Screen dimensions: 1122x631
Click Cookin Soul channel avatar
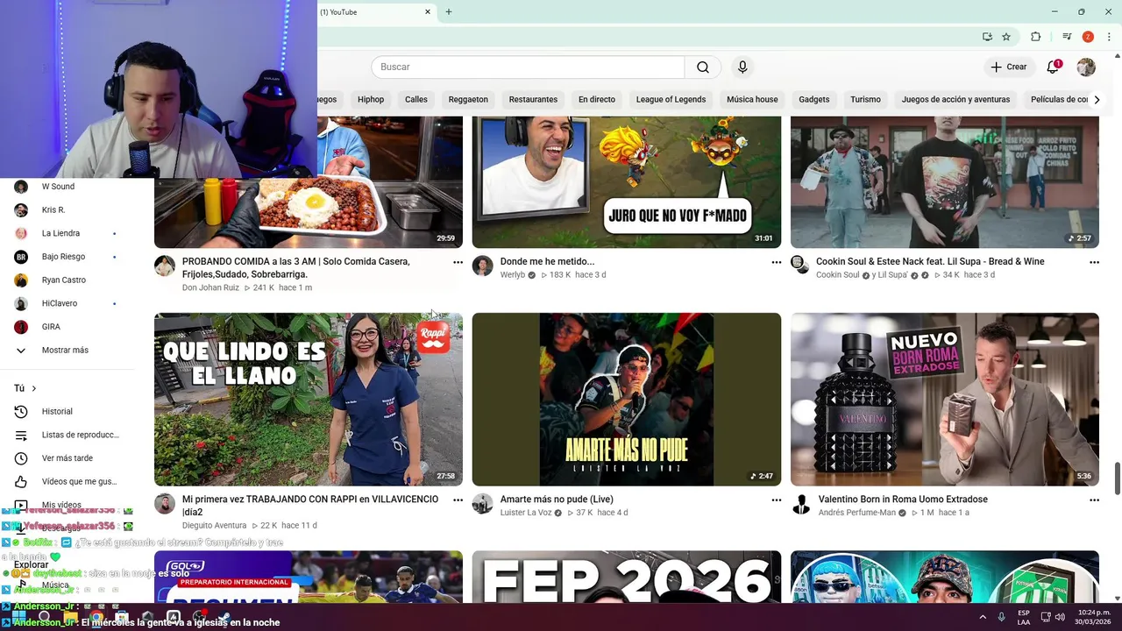point(801,266)
